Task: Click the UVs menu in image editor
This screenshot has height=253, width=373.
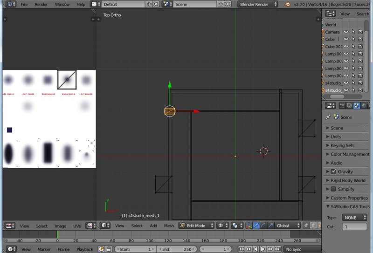Action: pyautogui.click(x=77, y=226)
